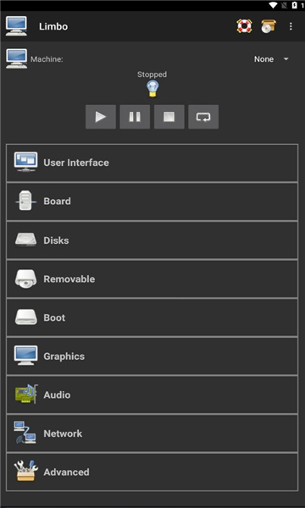Stop the machine with stop button

169,117
